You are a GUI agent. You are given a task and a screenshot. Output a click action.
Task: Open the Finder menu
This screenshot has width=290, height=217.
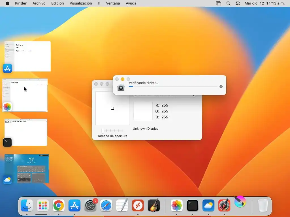click(x=21, y=3)
